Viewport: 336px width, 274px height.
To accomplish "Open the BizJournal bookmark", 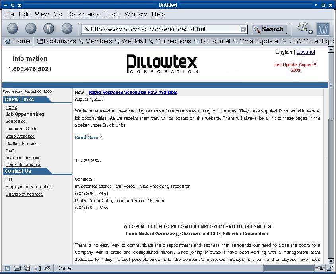I will click(212, 41).
